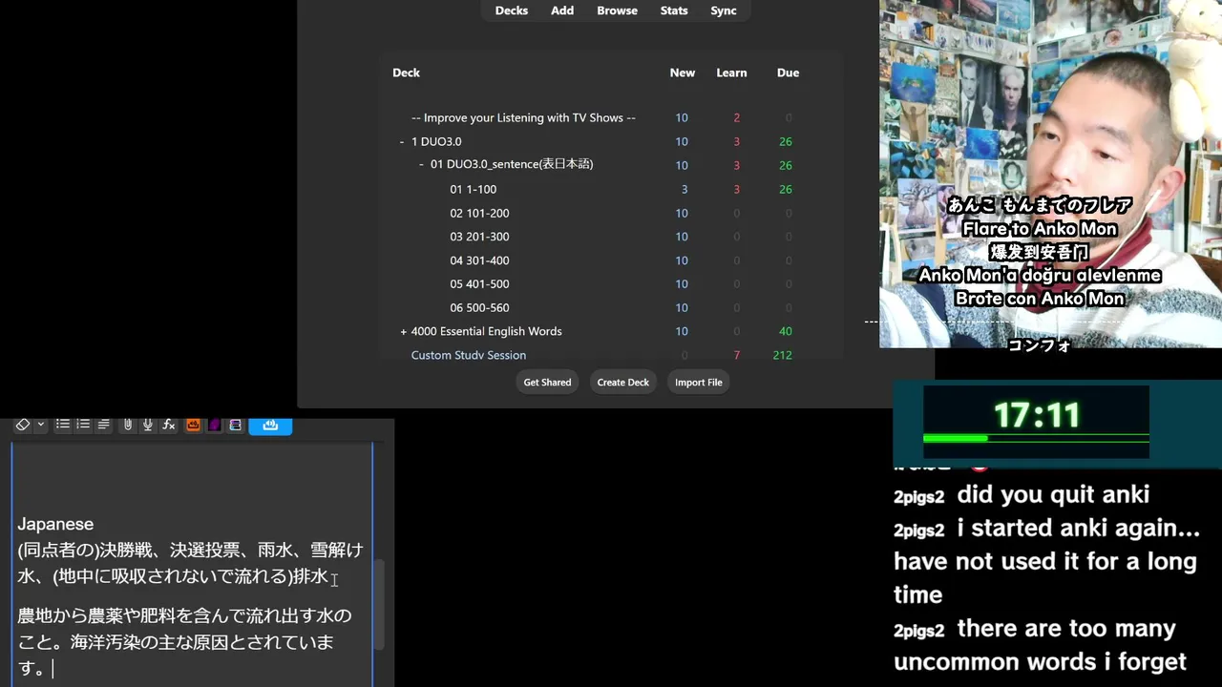Click new count 3 for 01 1-100
Image resolution: width=1222 pixels, height=687 pixels.
[685, 189]
